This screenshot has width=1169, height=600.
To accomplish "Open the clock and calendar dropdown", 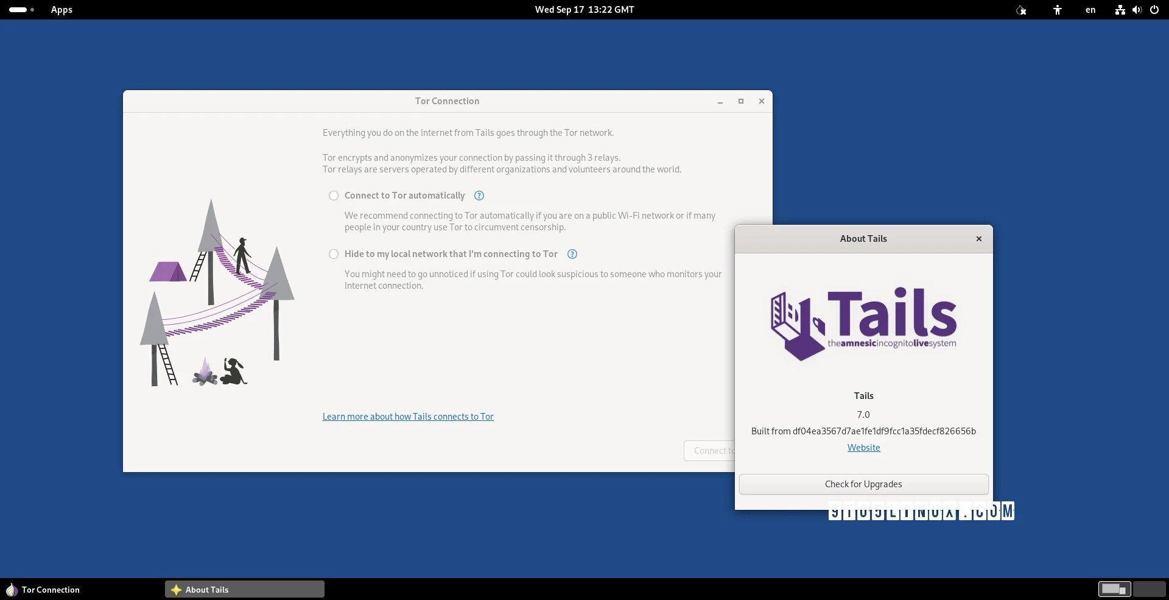I will click(x=584, y=10).
